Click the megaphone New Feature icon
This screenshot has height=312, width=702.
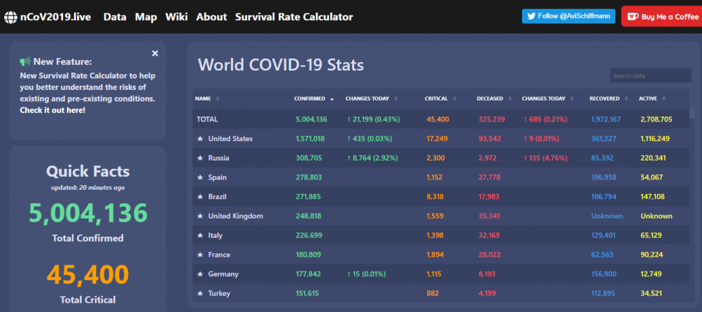click(25, 61)
